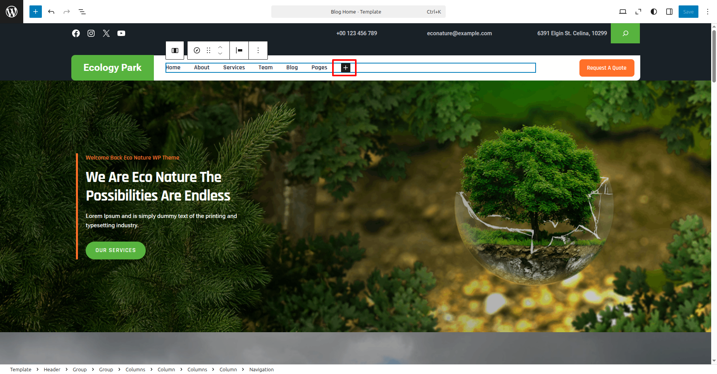Select Header in the block breadcrumb
717x374 pixels.
[x=52, y=369]
